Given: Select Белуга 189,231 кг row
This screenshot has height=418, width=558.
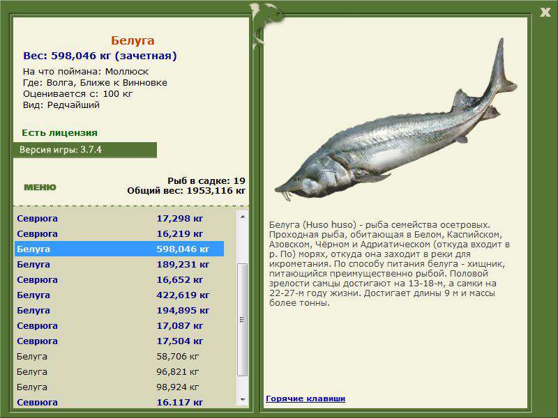Looking at the screenshot, I should (119, 264).
